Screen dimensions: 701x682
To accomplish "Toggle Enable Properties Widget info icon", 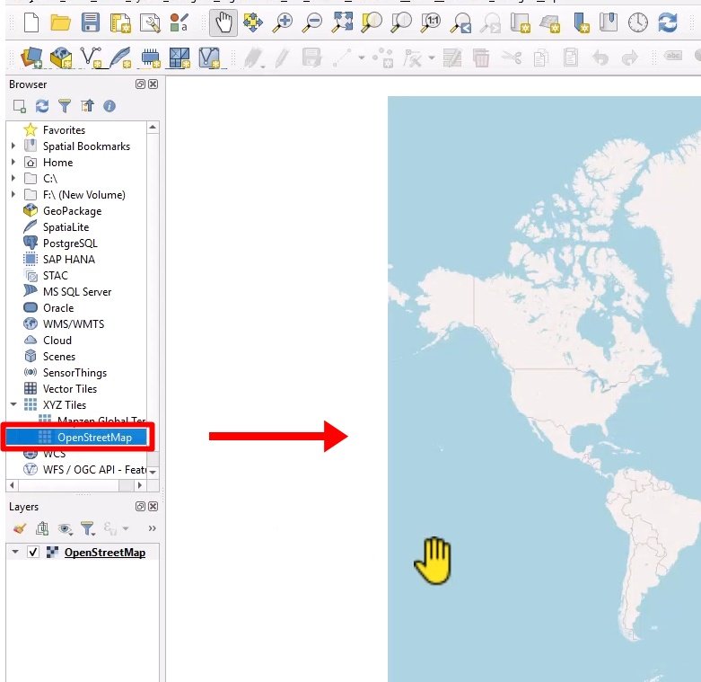I will [110, 106].
